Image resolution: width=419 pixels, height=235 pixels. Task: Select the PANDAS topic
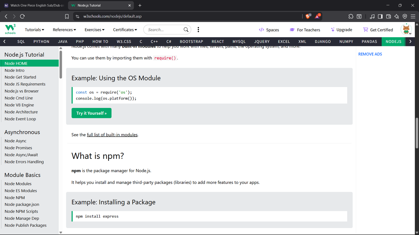(369, 41)
